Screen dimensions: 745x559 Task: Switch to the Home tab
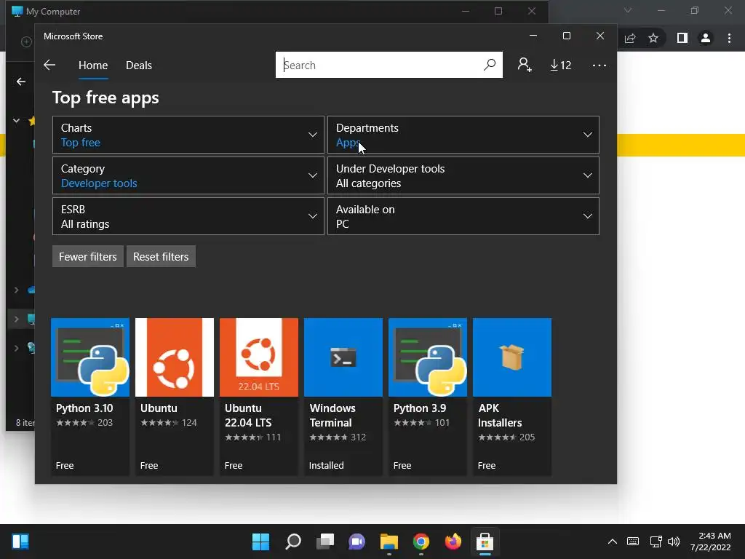coord(93,65)
